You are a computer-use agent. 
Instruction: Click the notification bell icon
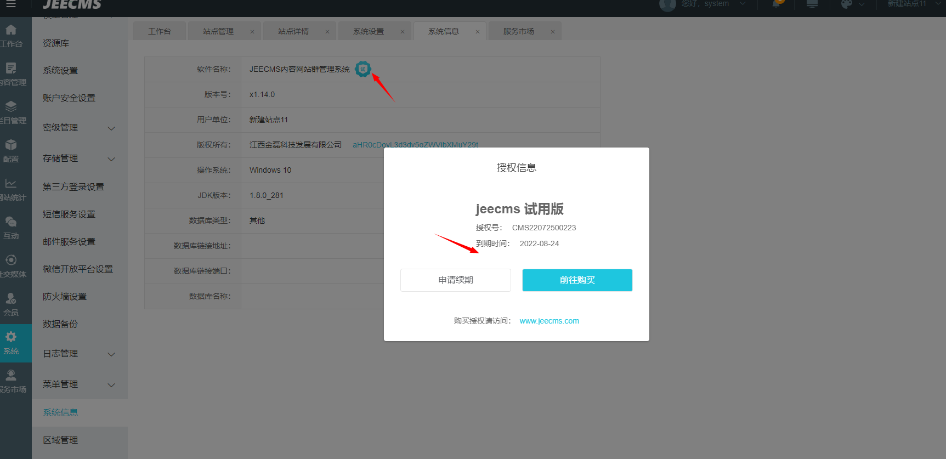point(777,3)
